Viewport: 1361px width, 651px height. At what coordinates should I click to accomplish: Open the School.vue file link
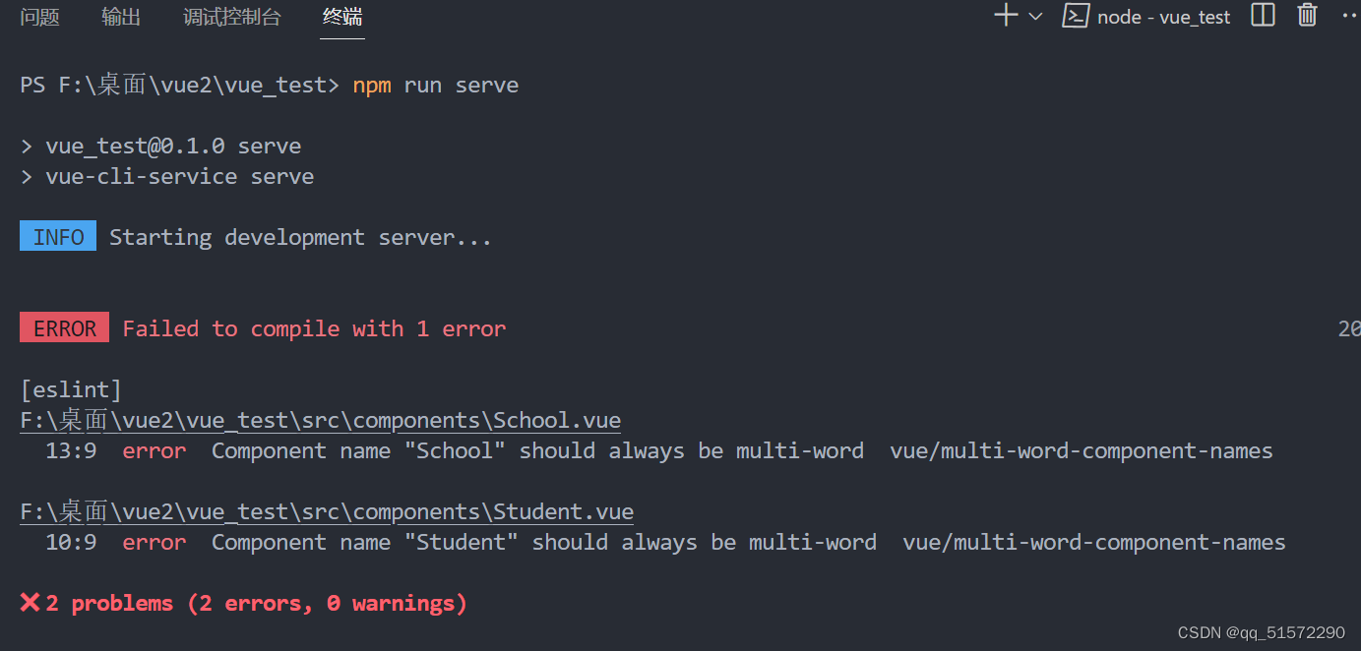coord(320,420)
